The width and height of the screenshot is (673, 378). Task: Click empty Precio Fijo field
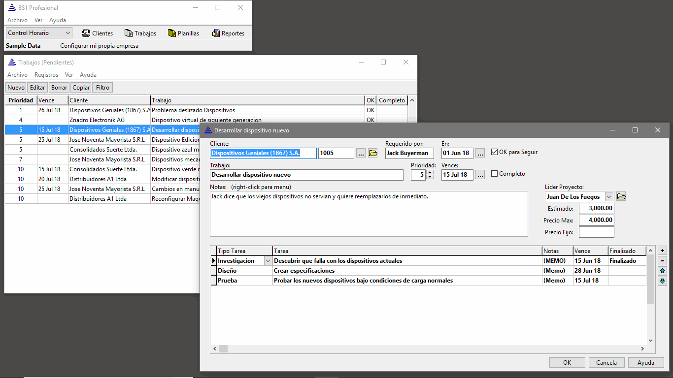(597, 232)
